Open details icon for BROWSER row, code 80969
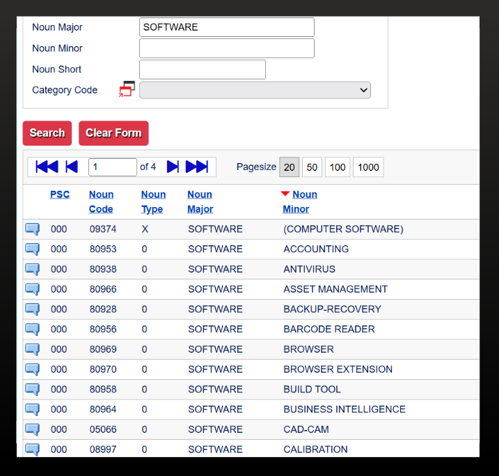499x476 pixels. pyautogui.click(x=33, y=350)
